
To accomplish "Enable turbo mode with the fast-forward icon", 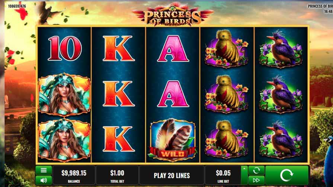I will coord(256,180).
